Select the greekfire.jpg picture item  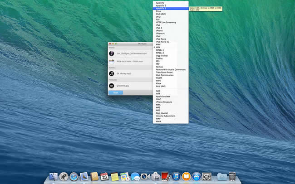(x=123, y=85)
